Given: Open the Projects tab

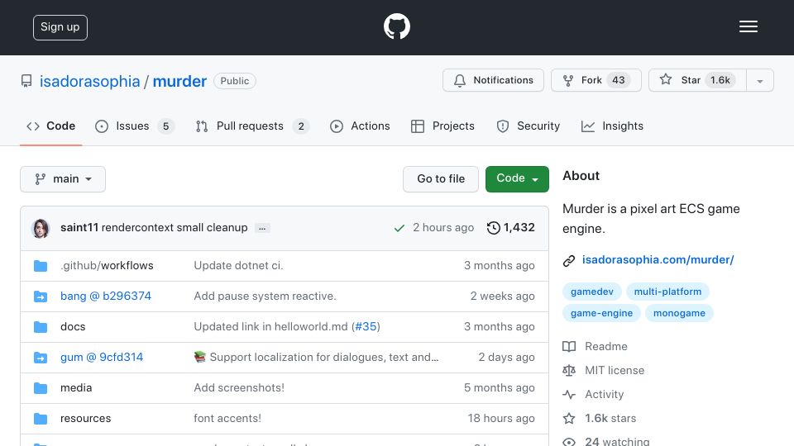Looking at the screenshot, I should pos(442,126).
